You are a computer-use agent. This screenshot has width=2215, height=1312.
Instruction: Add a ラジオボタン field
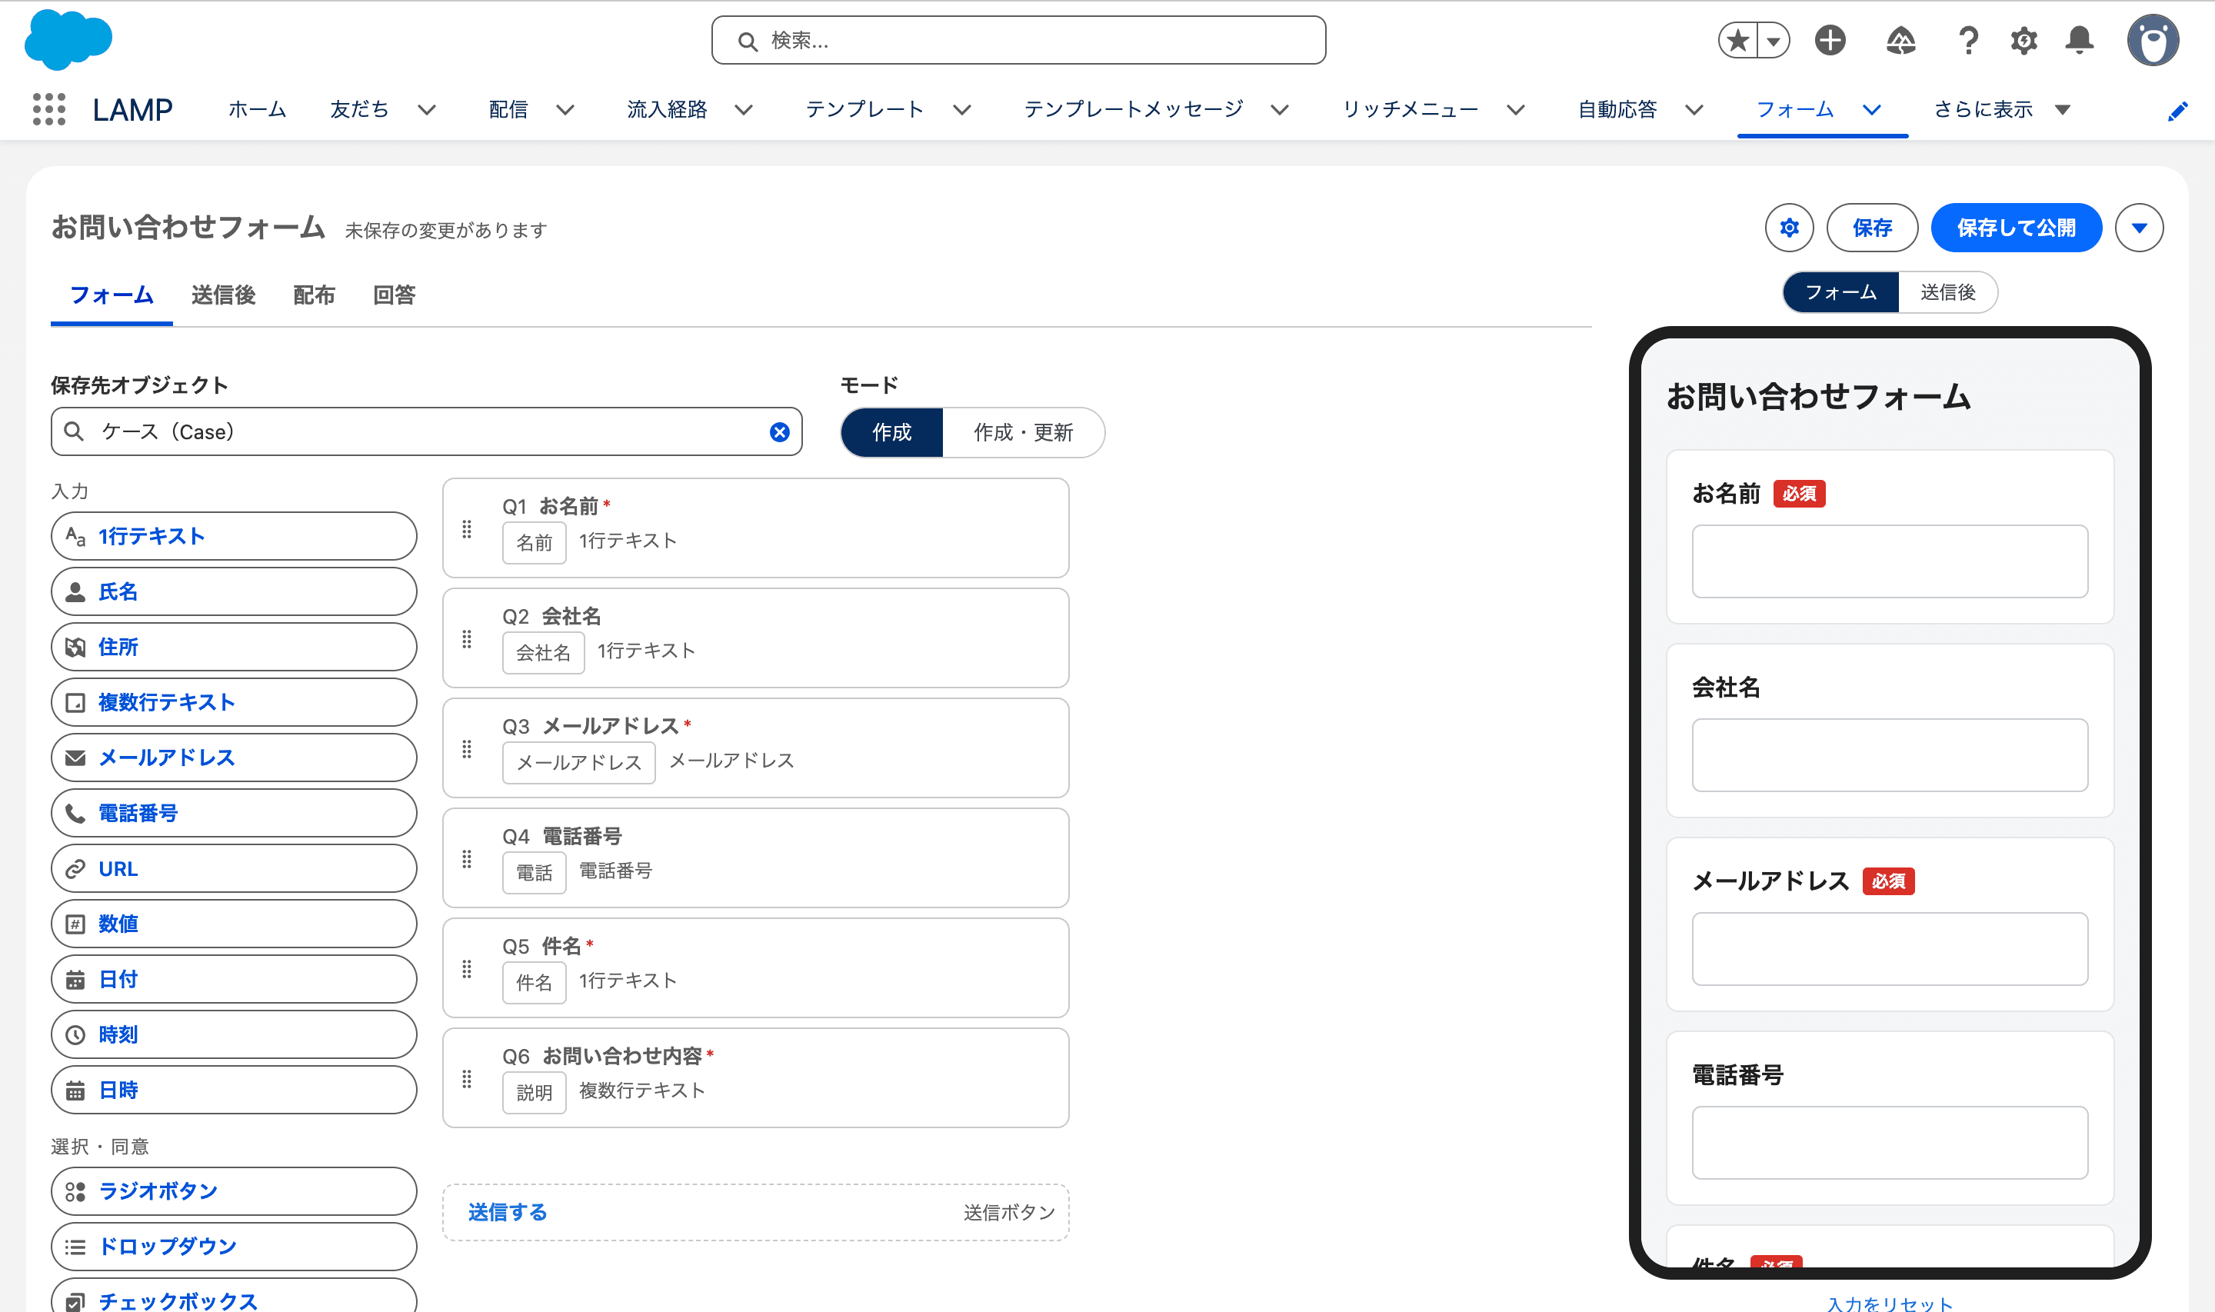point(235,1192)
